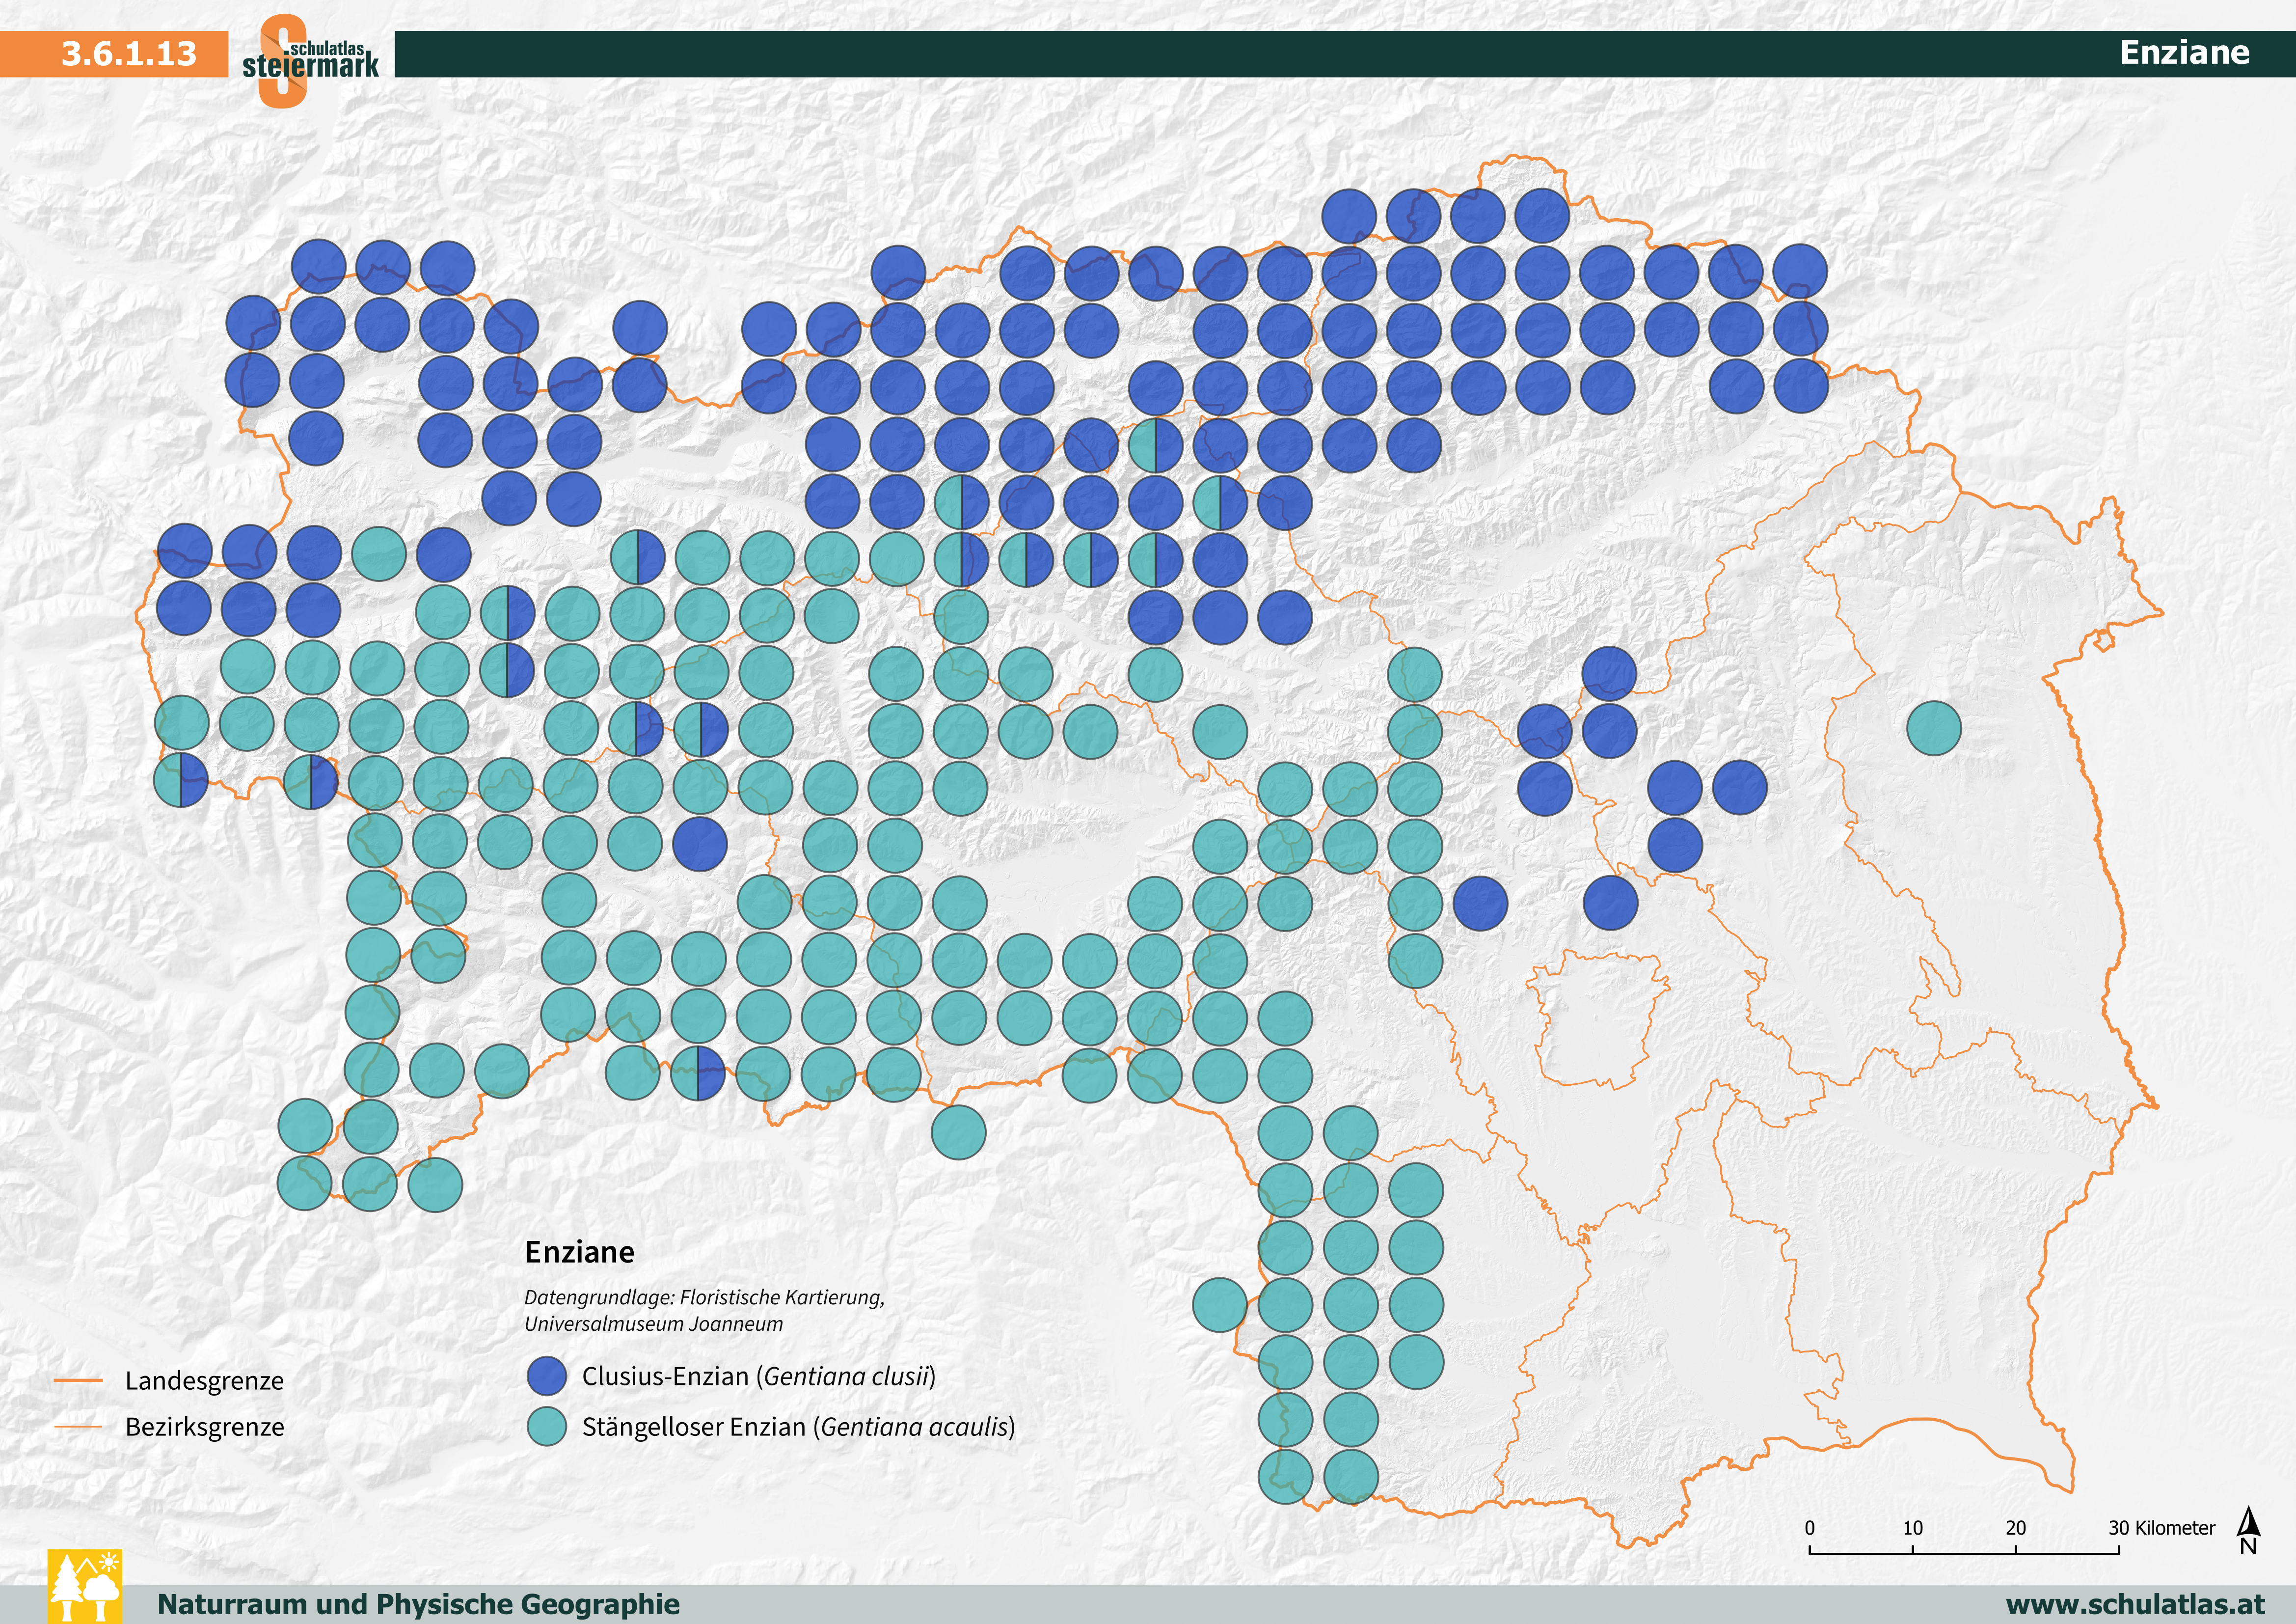Image resolution: width=2296 pixels, height=1624 pixels.
Task: Click the orange 3.6.1.13 map number badge
Action: [x=114, y=53]
